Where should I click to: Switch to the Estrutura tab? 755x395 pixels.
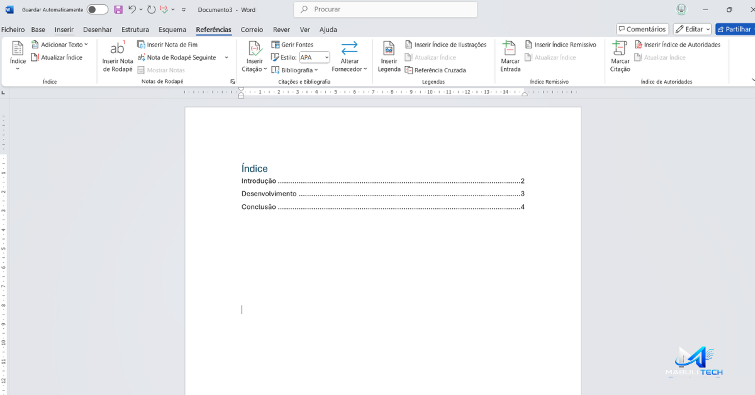[135, 30]
